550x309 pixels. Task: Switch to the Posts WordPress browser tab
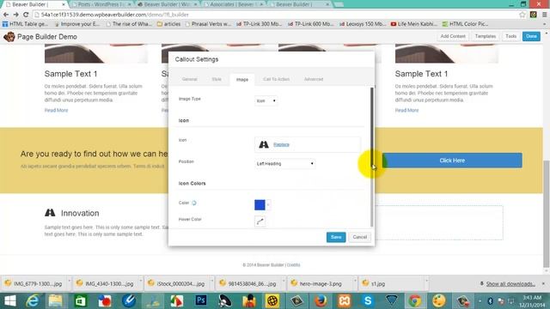tap(101, 4)
